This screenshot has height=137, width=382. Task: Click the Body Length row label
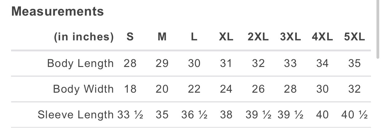click(x=80, y=63)
